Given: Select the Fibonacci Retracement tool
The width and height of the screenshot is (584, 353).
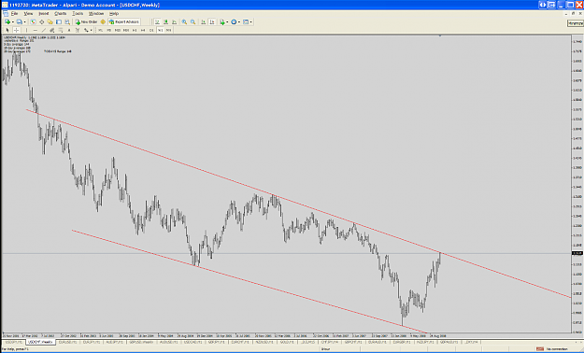Looking at the screenshot, I should [61, 30].
